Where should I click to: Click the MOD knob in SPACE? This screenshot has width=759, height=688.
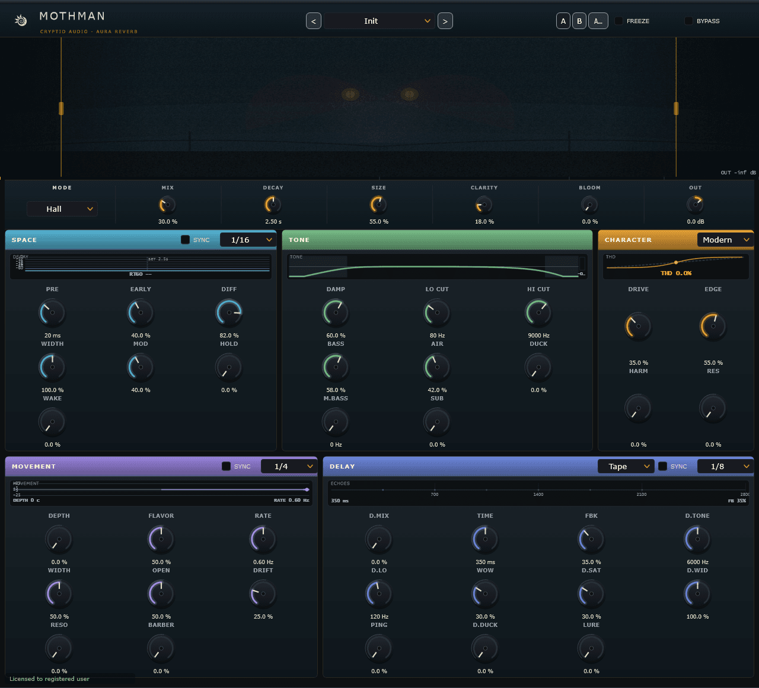141,368
